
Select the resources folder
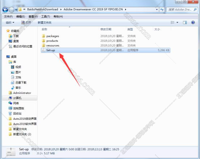pos(53,45)
